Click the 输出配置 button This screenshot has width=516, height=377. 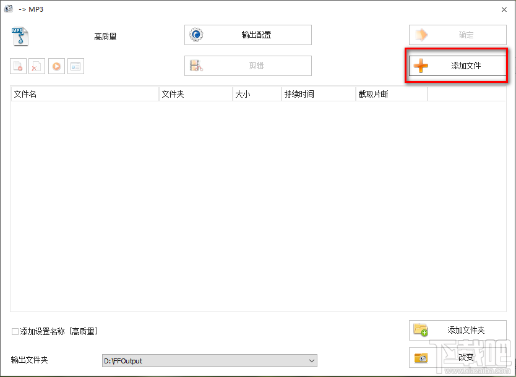coord(247,35)
